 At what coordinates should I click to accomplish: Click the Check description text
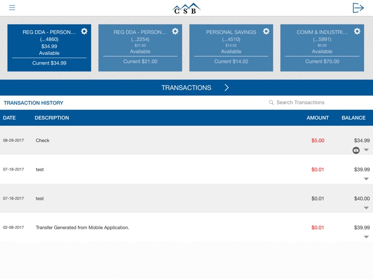43,140
